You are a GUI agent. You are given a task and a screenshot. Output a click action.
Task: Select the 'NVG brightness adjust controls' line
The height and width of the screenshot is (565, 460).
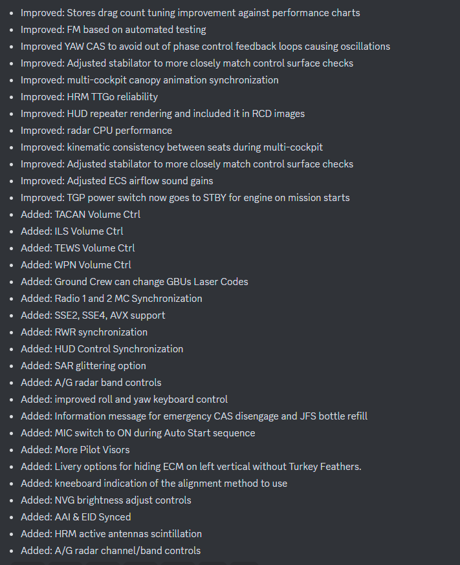point(106,500)
